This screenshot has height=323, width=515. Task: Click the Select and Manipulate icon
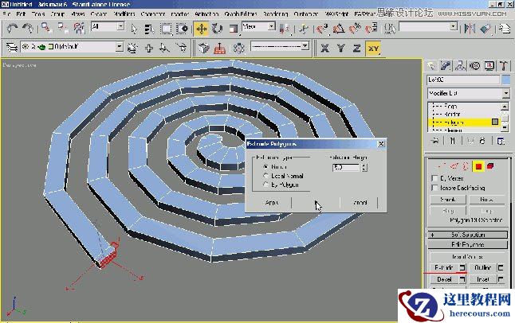304,29
